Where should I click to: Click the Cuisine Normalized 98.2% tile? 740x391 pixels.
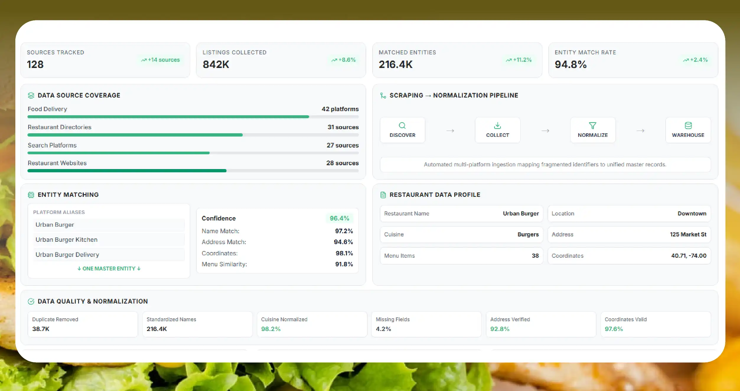point(312,324)
